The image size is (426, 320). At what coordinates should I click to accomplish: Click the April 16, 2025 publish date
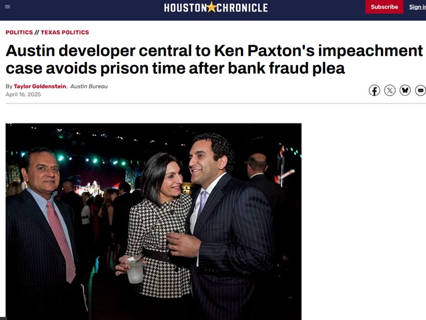[23, 94]
